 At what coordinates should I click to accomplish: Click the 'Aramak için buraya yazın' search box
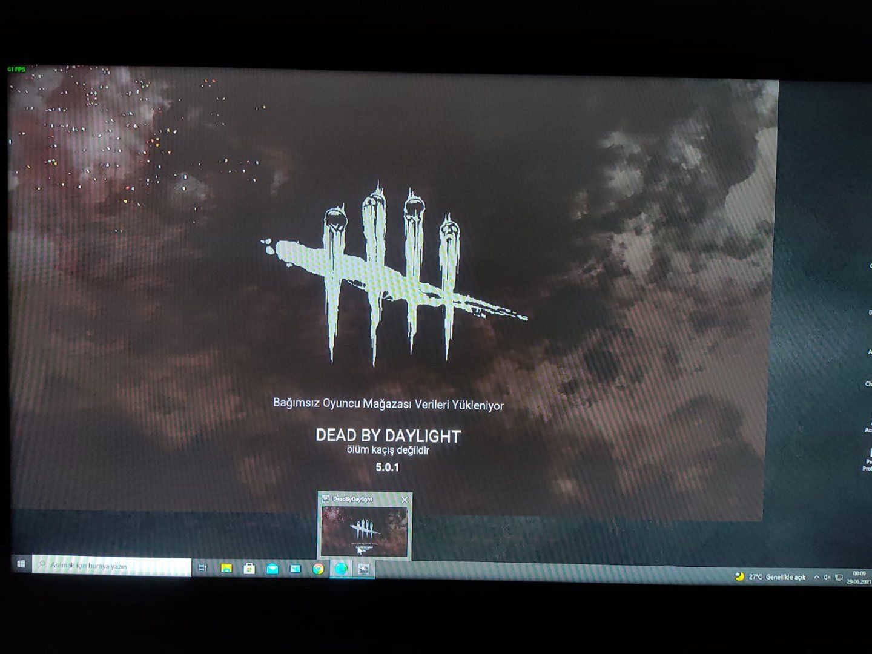click(x=111, y=566)
